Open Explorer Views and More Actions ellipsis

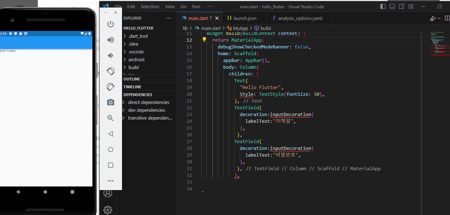click(x=168, y=18)
